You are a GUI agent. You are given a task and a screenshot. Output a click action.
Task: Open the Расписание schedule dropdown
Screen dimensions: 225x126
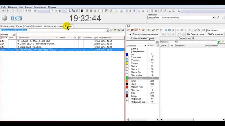[214, 17]
